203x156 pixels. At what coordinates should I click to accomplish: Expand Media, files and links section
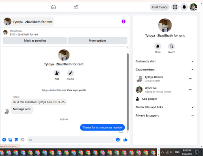pos(165,107)
